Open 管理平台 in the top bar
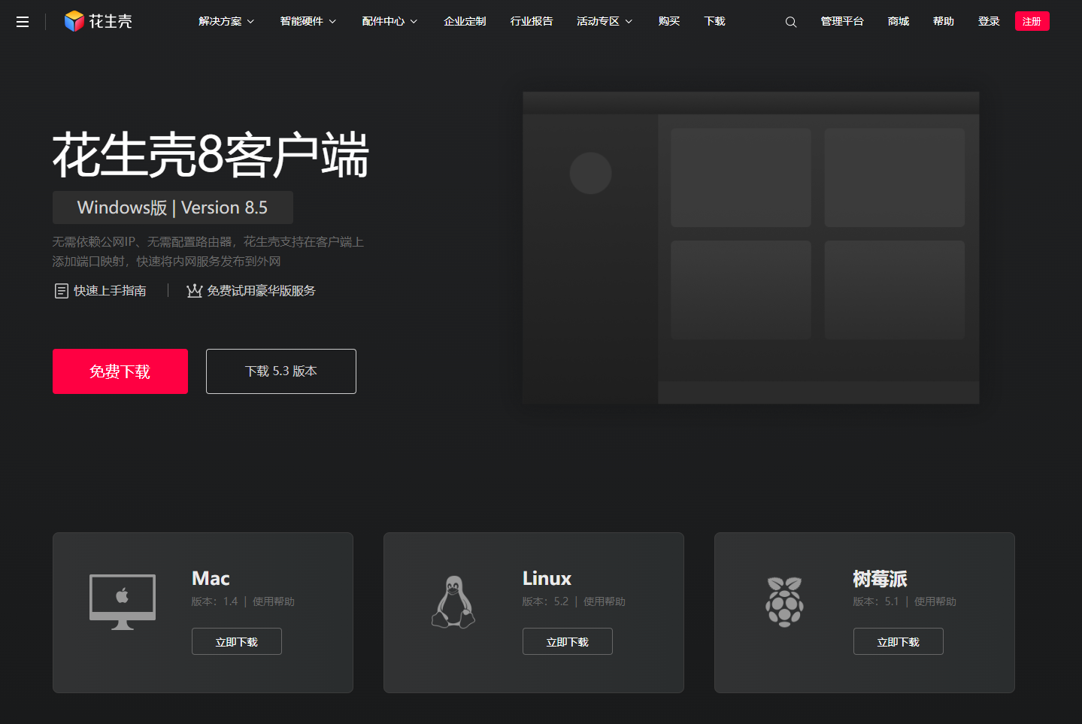The image size is (1082, 724). pyautogui.click(x=842, y=21)
